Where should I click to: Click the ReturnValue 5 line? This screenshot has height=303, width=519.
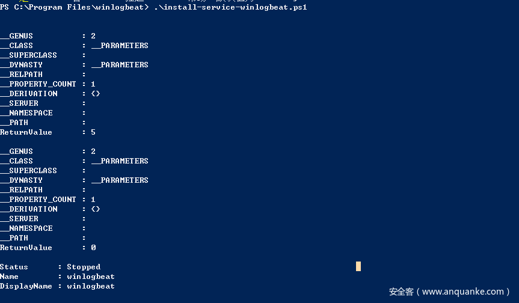coord(48,132)
